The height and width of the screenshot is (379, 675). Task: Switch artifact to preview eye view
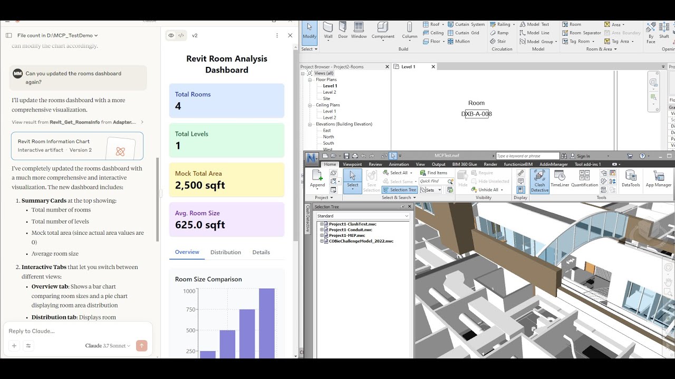coord(171,35)
